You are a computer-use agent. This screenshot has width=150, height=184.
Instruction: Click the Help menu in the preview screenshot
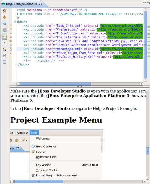34,133
